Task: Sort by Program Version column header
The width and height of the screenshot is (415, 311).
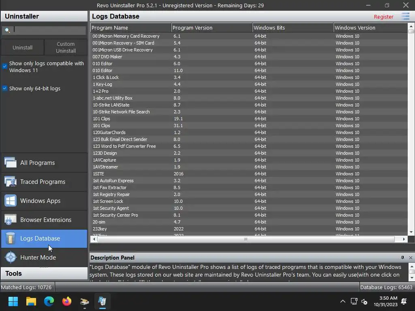Action: [x=212, y=28]
